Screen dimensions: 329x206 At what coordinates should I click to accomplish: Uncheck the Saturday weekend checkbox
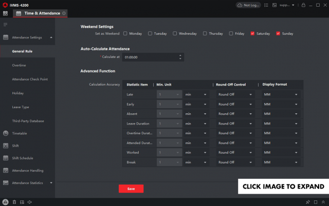tap(252, 33)
